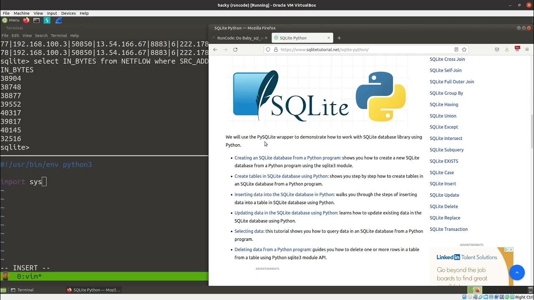Viewport: 534px width, 300px height.
Task: Close the SQLite Python tab
Action: tap(329, 38)
